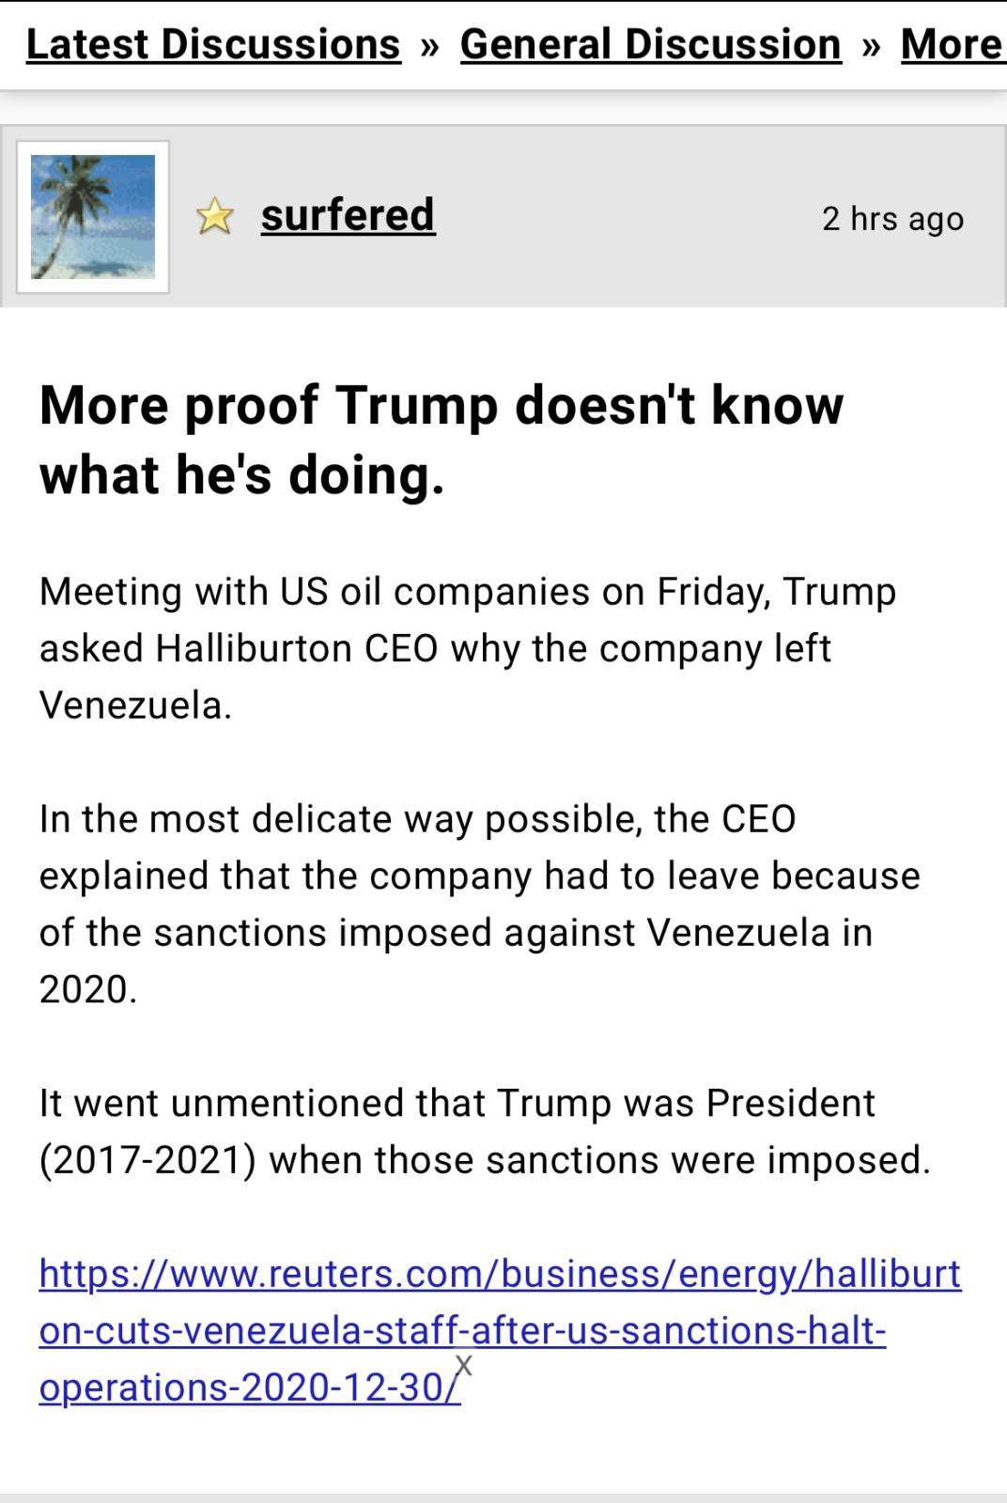The width and height of the screenshot is (1007, 1503).
Task: Click the 2 hrs ago timestamp
Action: click(x=891, y=218)
